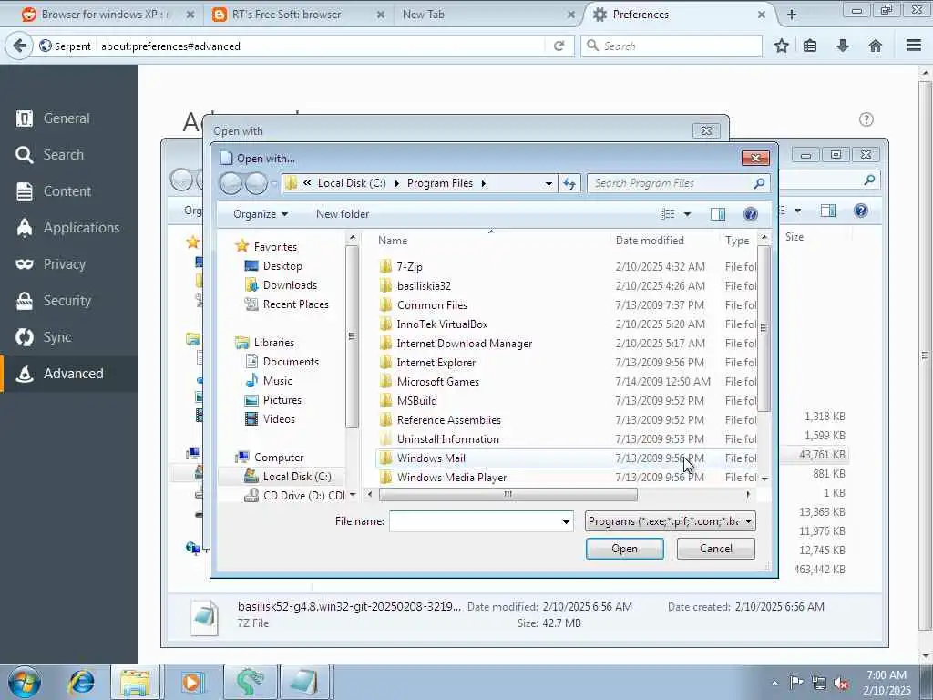The image size is (933, 700).
Task: Expand the chevron after Local Disk (C:) in path
Action: (397, 183)
